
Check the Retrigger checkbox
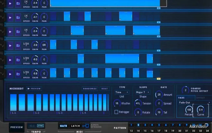[x=116, y=112]
